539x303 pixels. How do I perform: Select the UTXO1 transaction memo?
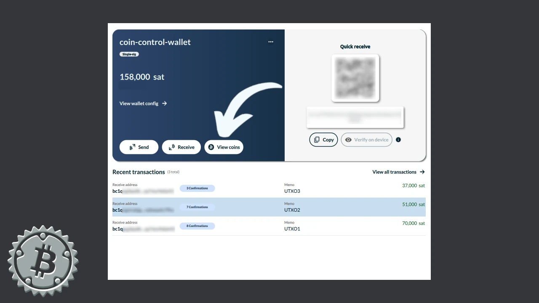click(292, 229)
